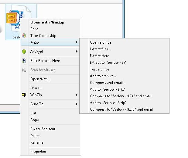
Task: Choose Rename in context menu
Action: click(x=37, y=142)
